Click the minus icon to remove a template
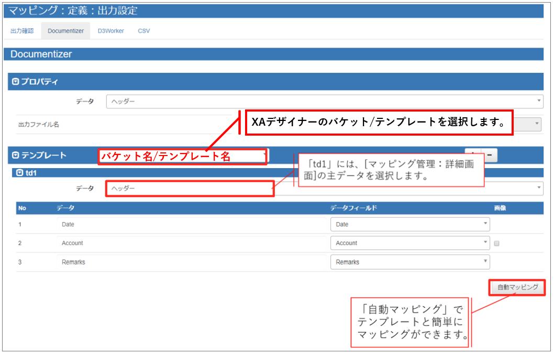This screenshot has height=354, width=554. 489,155
